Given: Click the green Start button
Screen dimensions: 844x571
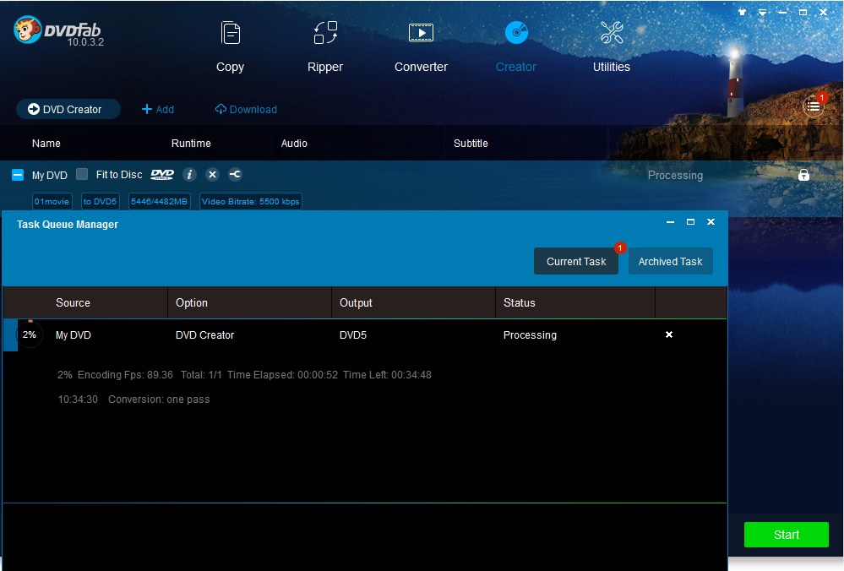Looking at the screenshot, I should pos(787,535).
